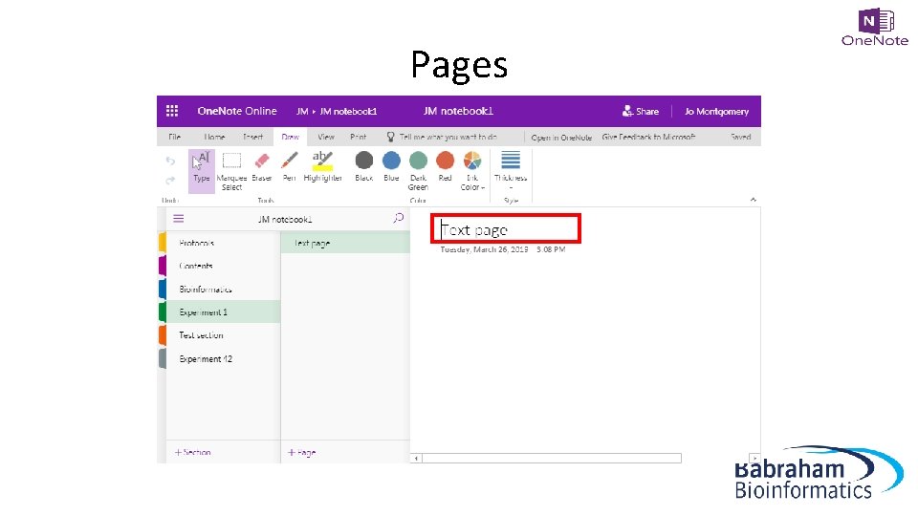Click Open in OneNote
This screenshot has height=516, width=918.
click(561, 138)
